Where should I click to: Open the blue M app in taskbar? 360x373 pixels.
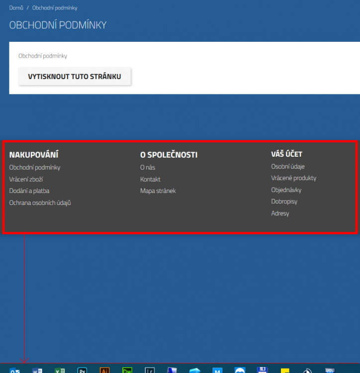tap(217, 370)
